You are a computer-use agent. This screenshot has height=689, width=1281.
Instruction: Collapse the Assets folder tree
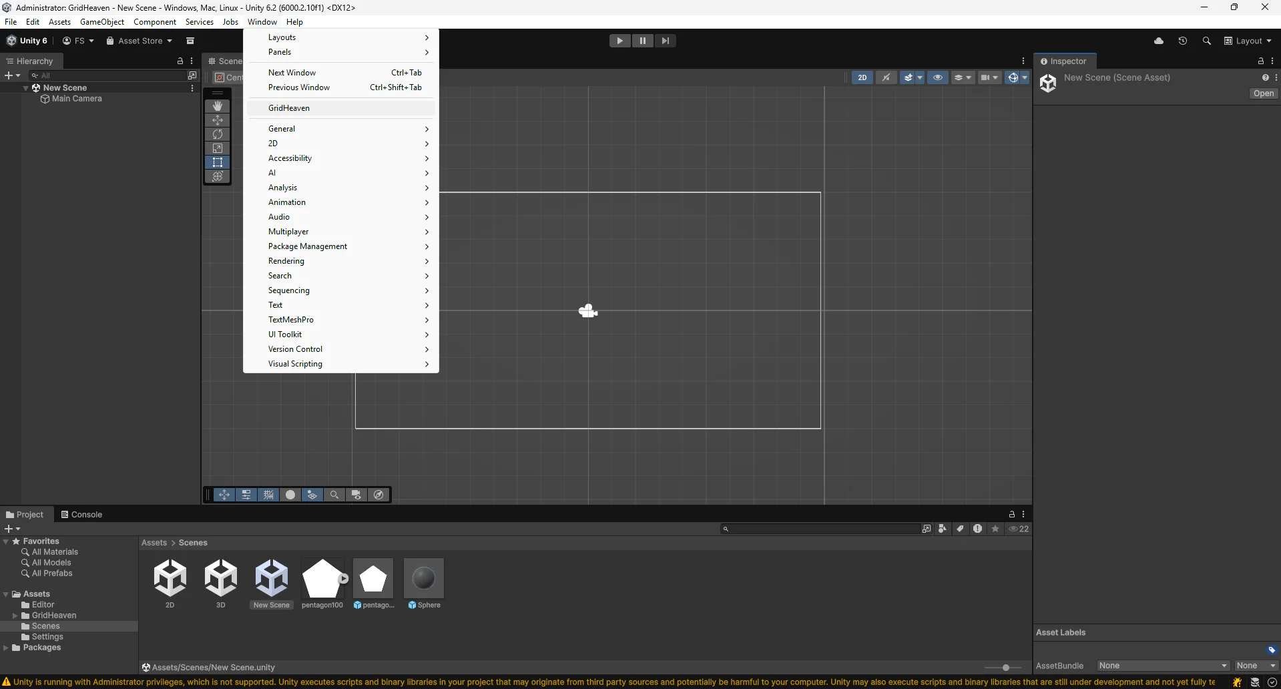[6, 594]
